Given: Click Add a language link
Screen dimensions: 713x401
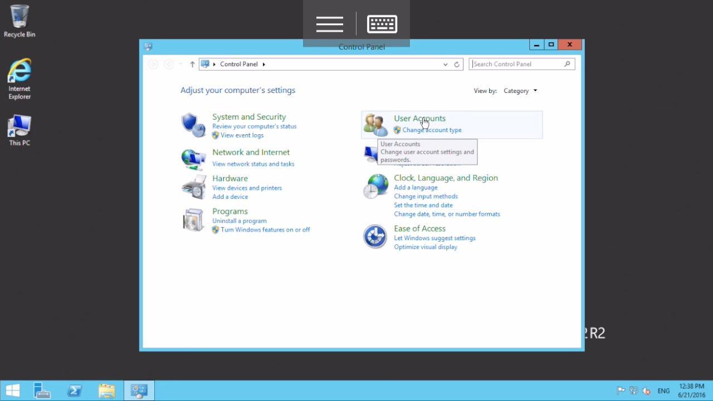Looking at the screenshot, I should [x=416, y=188].
